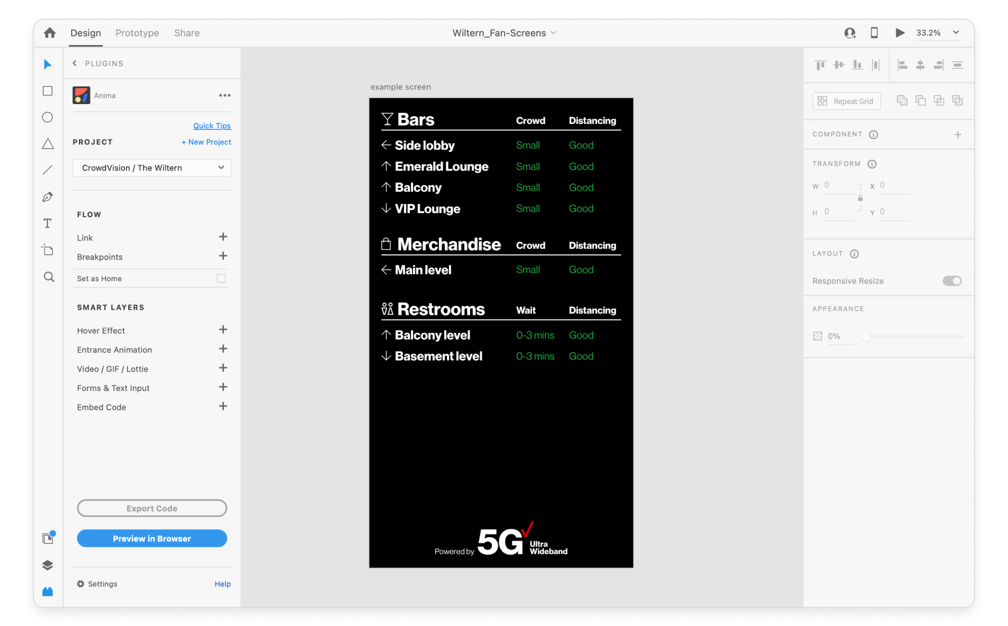Click the desktop preview play button
The image size is (1008, 626).
[900, 33]
